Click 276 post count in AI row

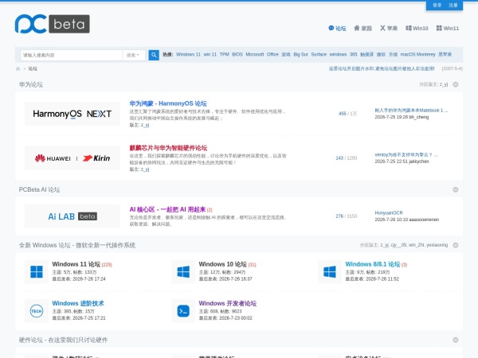(339, 216)
